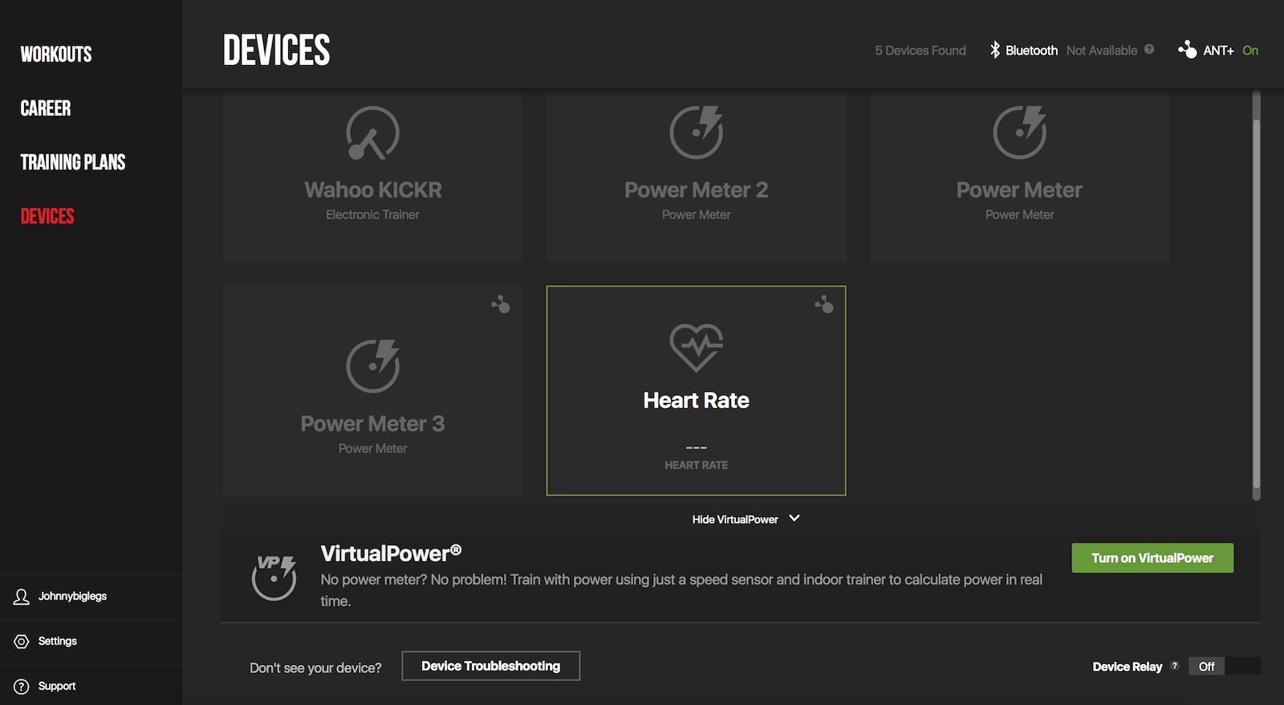Click the devices list vertical scrollbar
The height and width of the screenshot is (705, 1284).
(1256, 297)
